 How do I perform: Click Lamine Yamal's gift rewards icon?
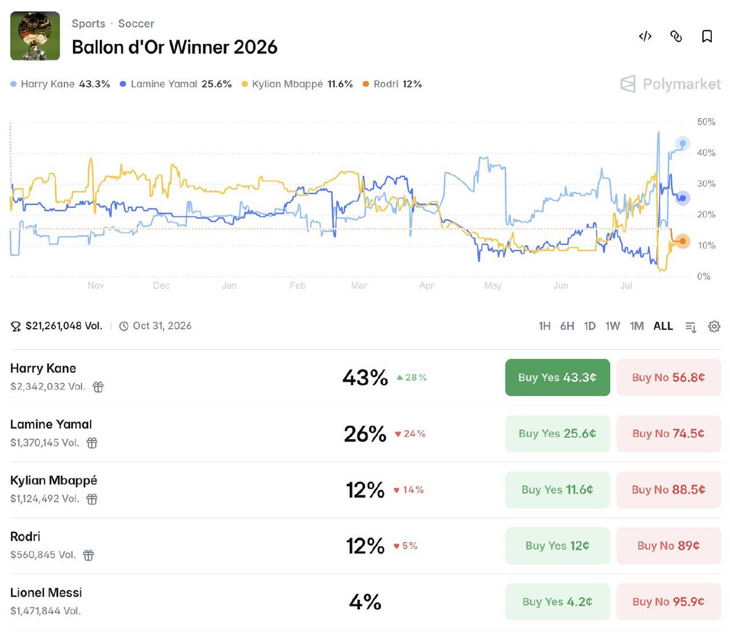click(92, 443)
